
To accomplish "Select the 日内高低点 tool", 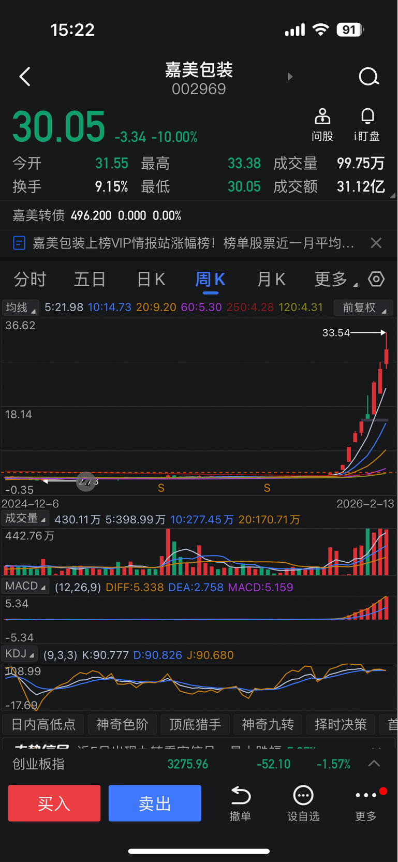I will click(x=43, y=724).
